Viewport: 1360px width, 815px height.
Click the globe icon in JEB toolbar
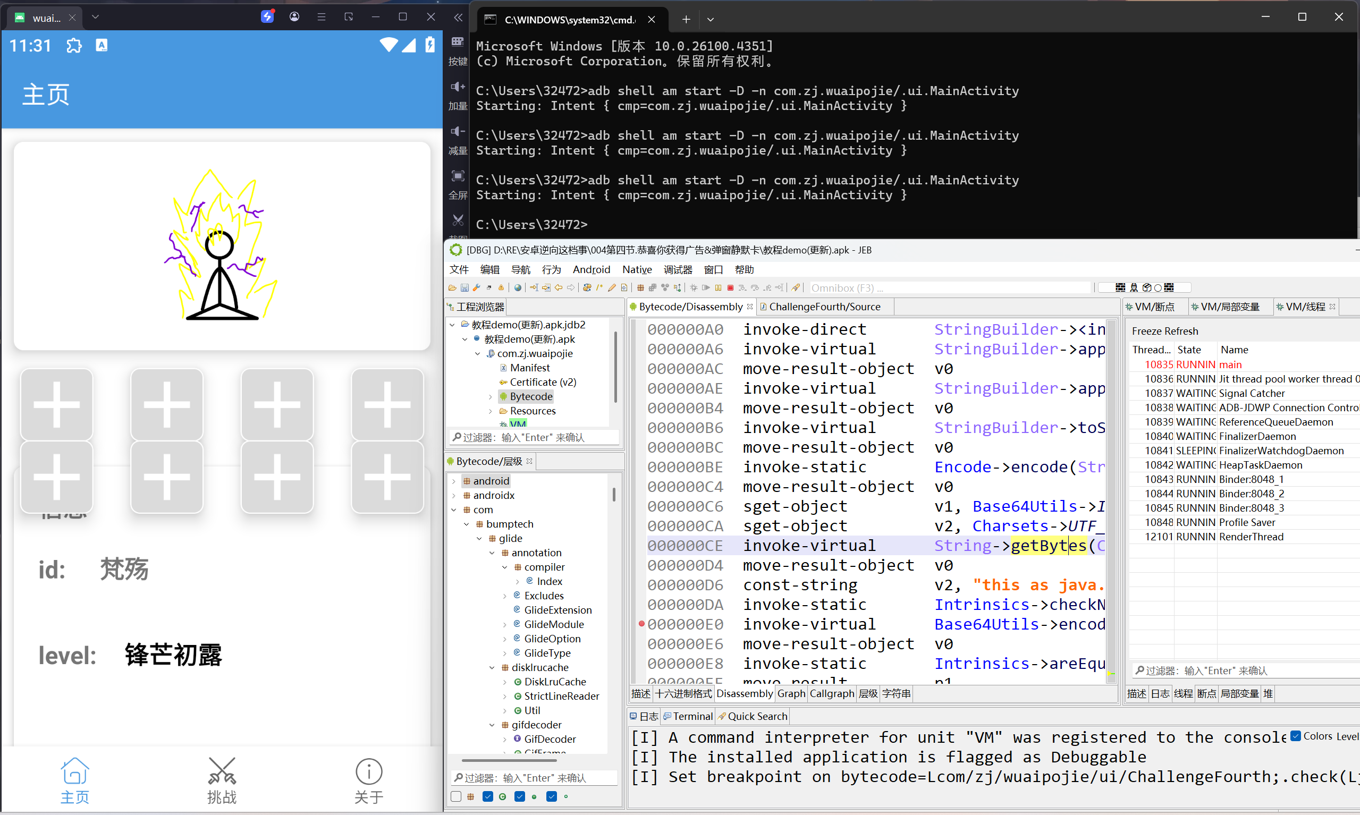click(518, 288)
